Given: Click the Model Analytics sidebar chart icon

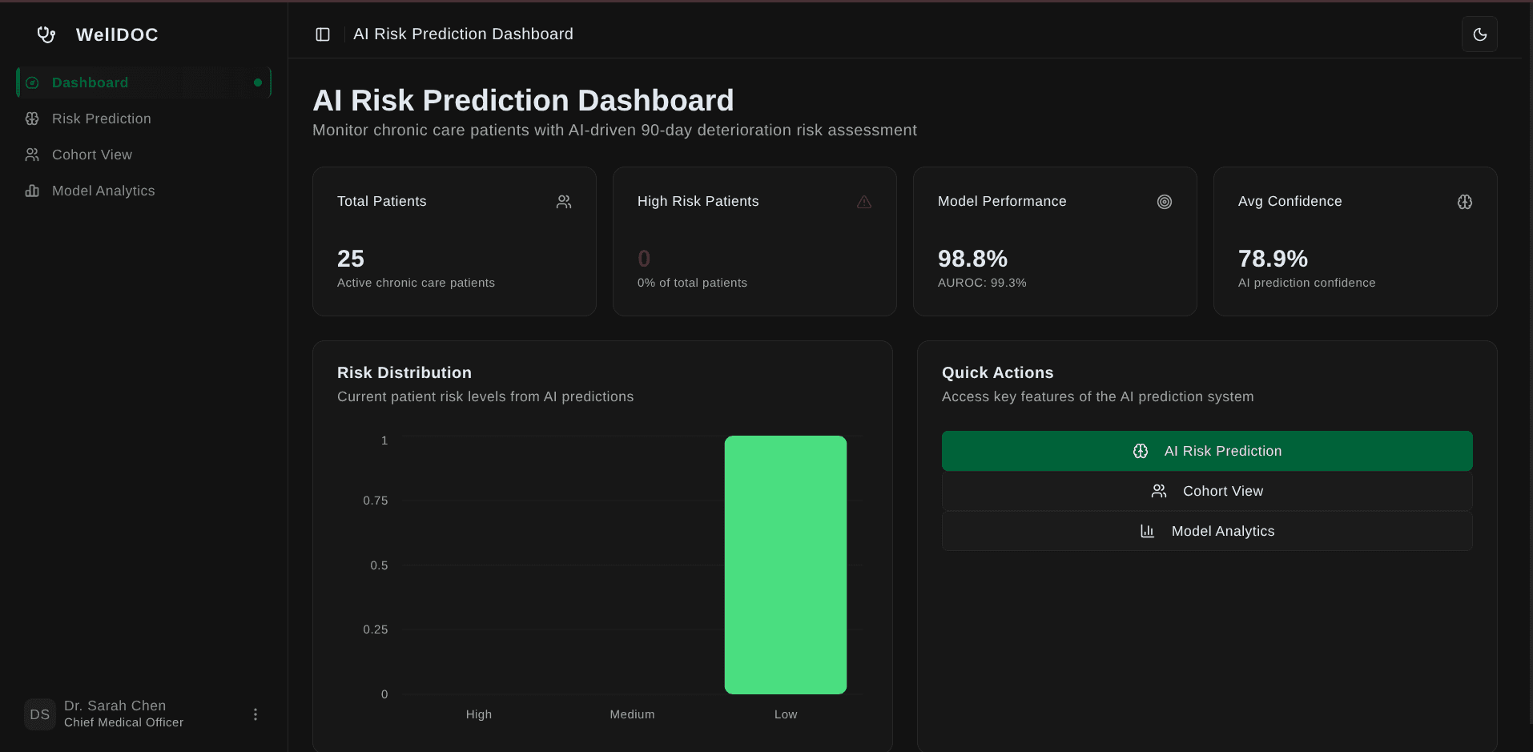Looking at the screenshot, I should point(32,191).
